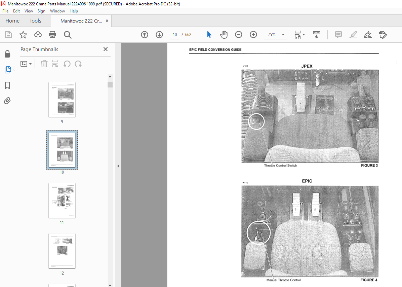Delete selected pages with the trash icon
This screenshot has height=287, width=402.
click(44, 64)
